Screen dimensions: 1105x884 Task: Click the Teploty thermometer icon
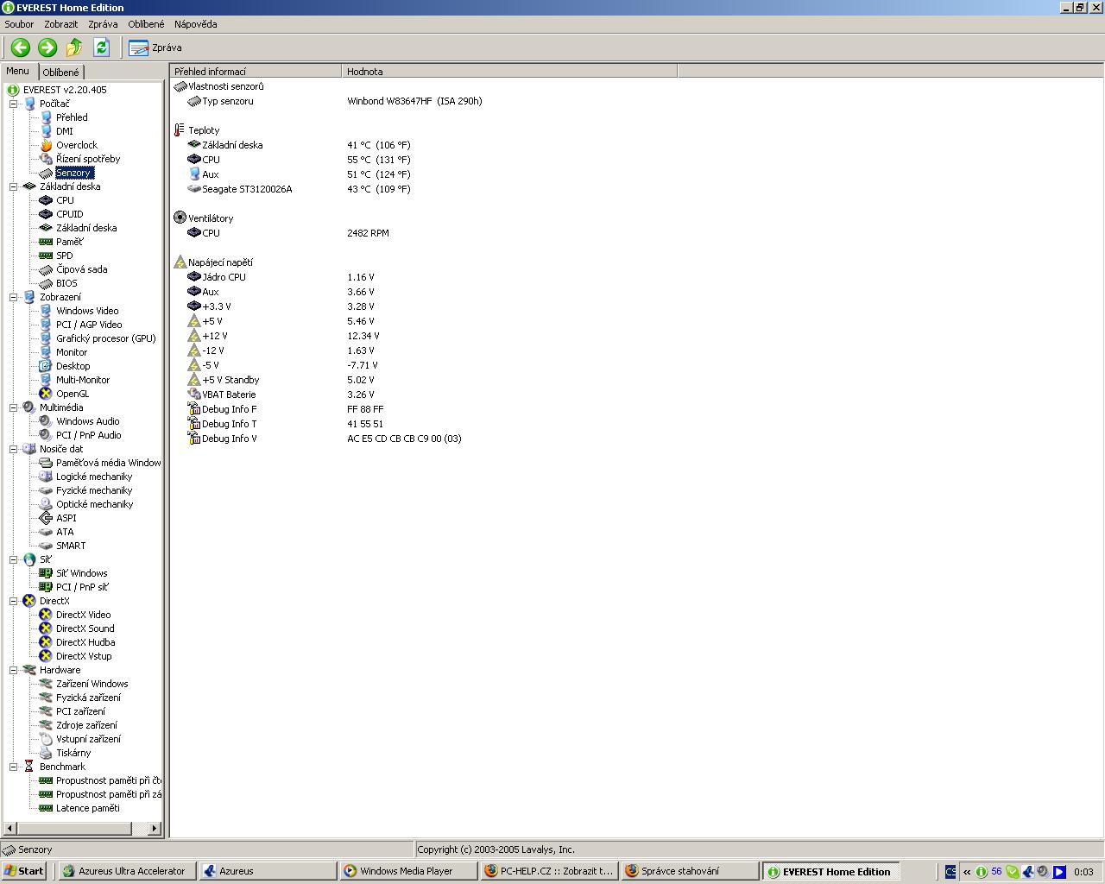point(180,130)
